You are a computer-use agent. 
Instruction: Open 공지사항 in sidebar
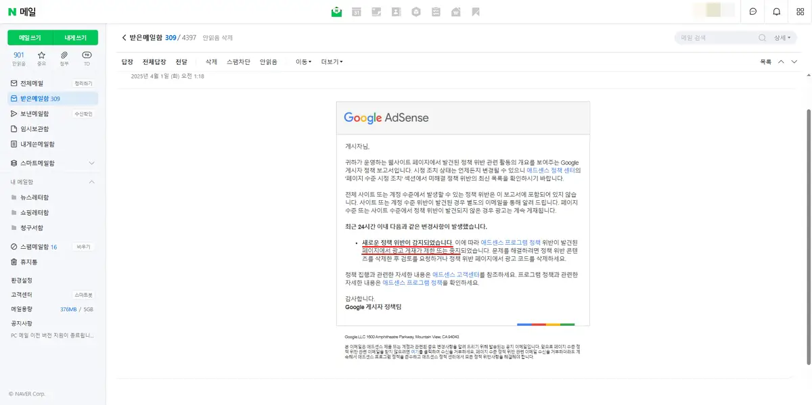tap(22, 323)
